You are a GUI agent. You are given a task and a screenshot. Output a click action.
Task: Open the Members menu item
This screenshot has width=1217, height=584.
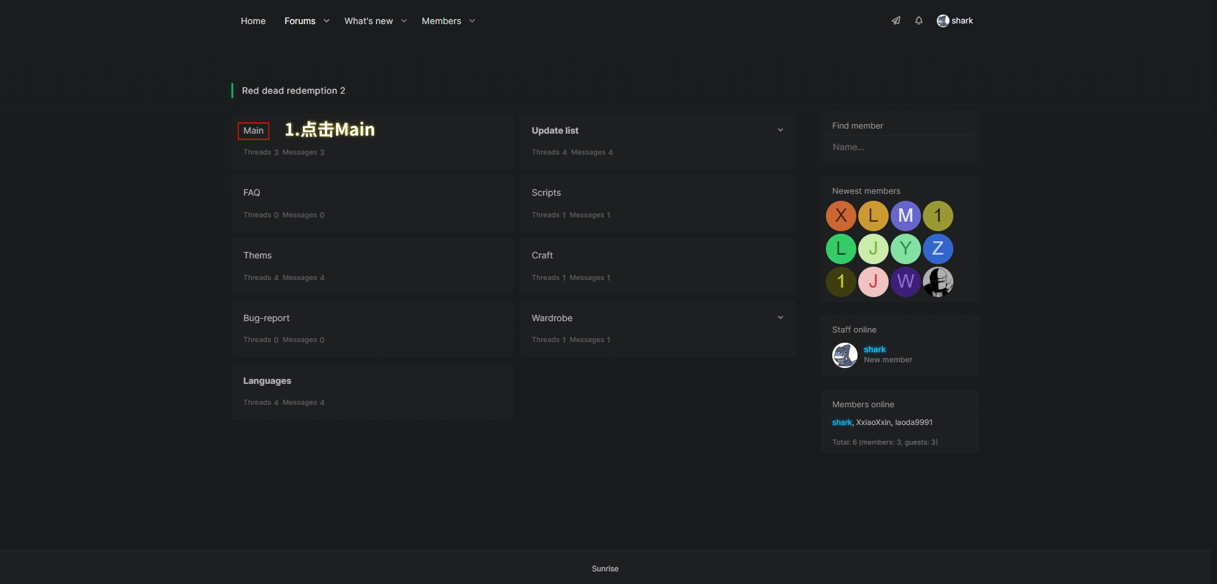tap(441, 21)
